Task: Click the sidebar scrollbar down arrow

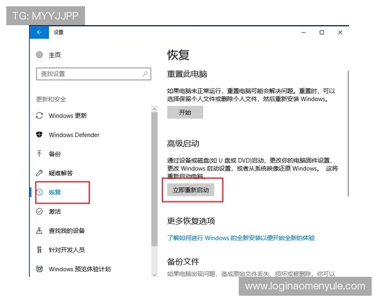Action: click(x=154, y=274)
